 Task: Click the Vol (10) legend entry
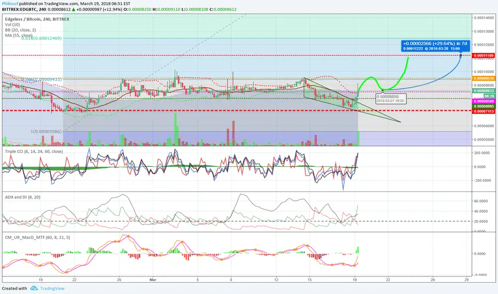pos(12,25)
